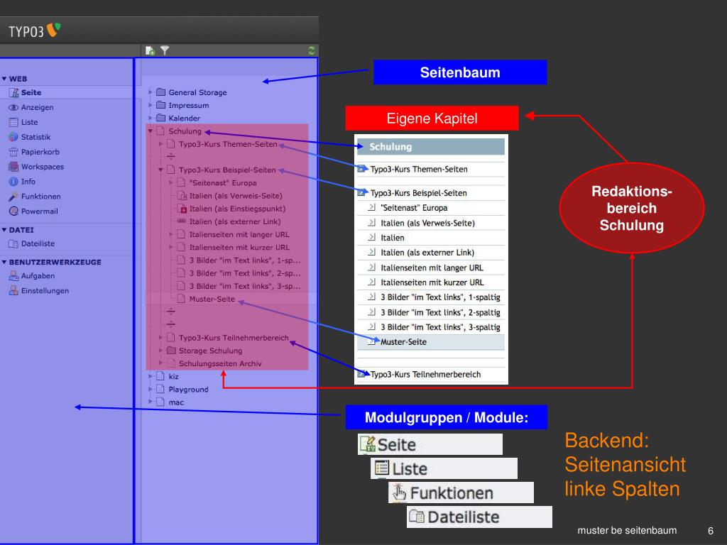This screenshot has height=545, width=727.
Task: Create new page via toolbar icon
Action: [x=150, y=50]
